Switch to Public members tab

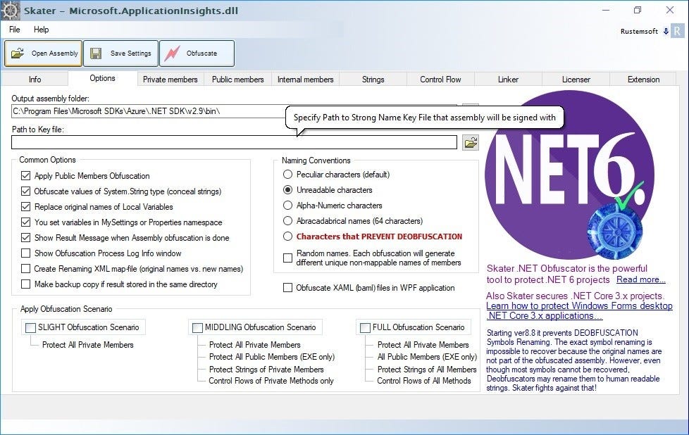pos(237,80)
